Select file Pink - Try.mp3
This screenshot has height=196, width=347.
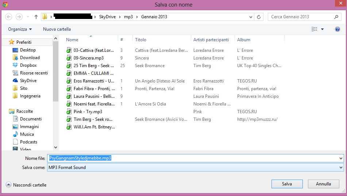(x=88, y=112)
